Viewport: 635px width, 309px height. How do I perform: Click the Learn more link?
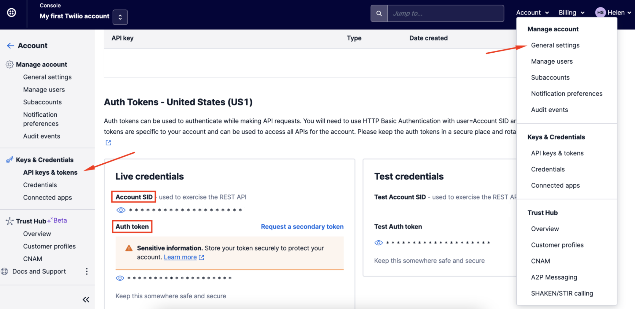pos(180,257)
